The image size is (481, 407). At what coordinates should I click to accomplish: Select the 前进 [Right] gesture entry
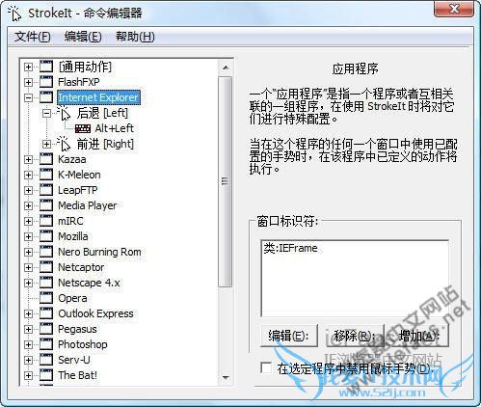coord(105,144)
